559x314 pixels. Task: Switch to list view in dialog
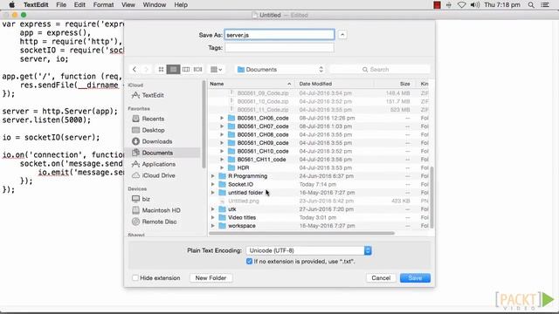click(x=173, y=70)
